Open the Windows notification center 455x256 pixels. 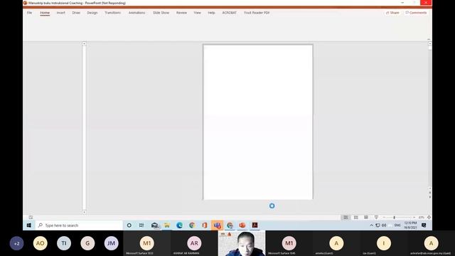(424, 225)
